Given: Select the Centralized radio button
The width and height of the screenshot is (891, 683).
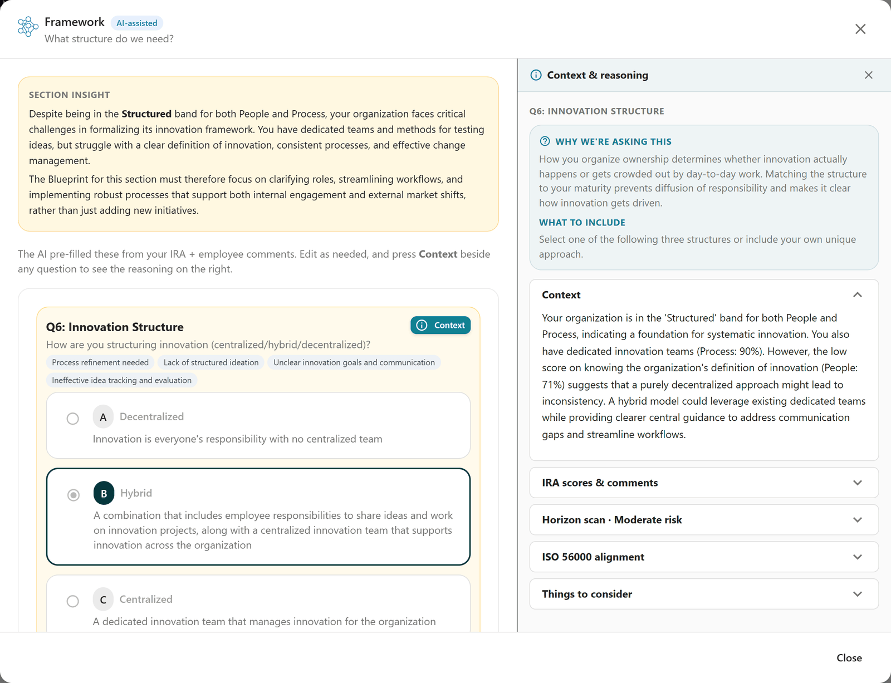Looking at the screenshot, I should pos(73,601).
